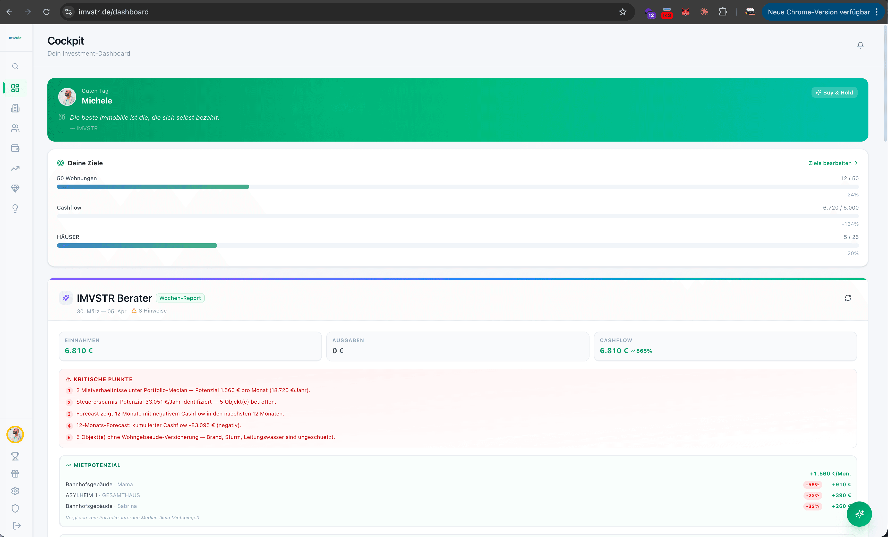Open the Chrome extensions puzzle icon
Viewport: 888px width, 537px height.
tap(723, 12)
